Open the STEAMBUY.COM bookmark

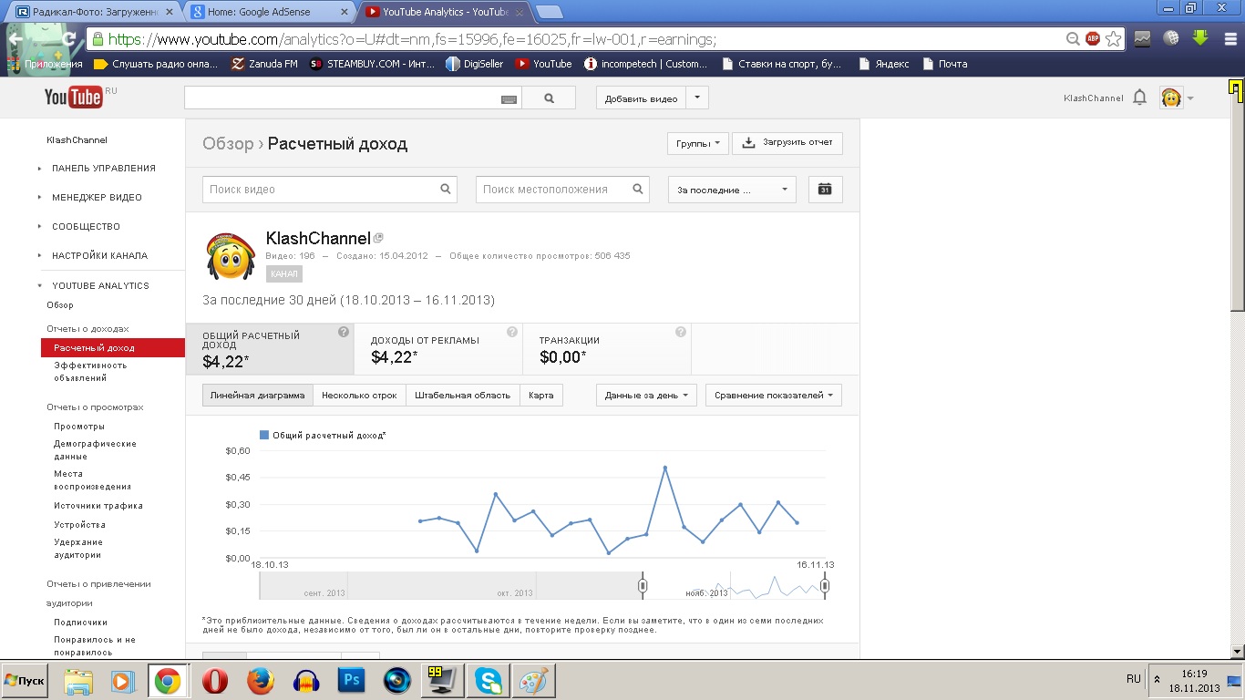[x=372, y=64]
